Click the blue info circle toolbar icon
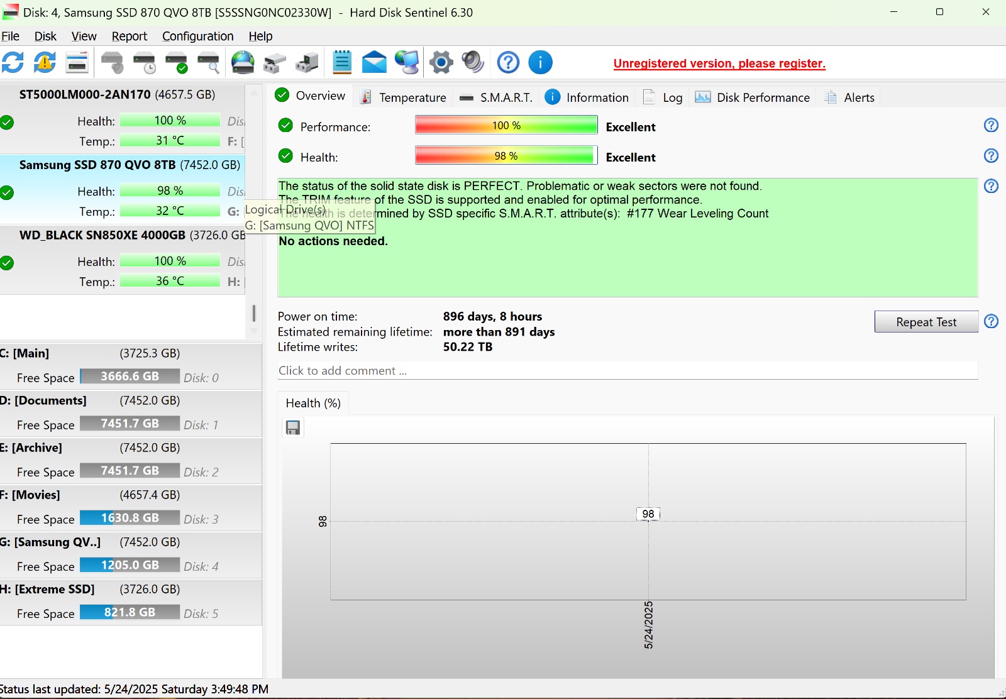 (540, 62)
